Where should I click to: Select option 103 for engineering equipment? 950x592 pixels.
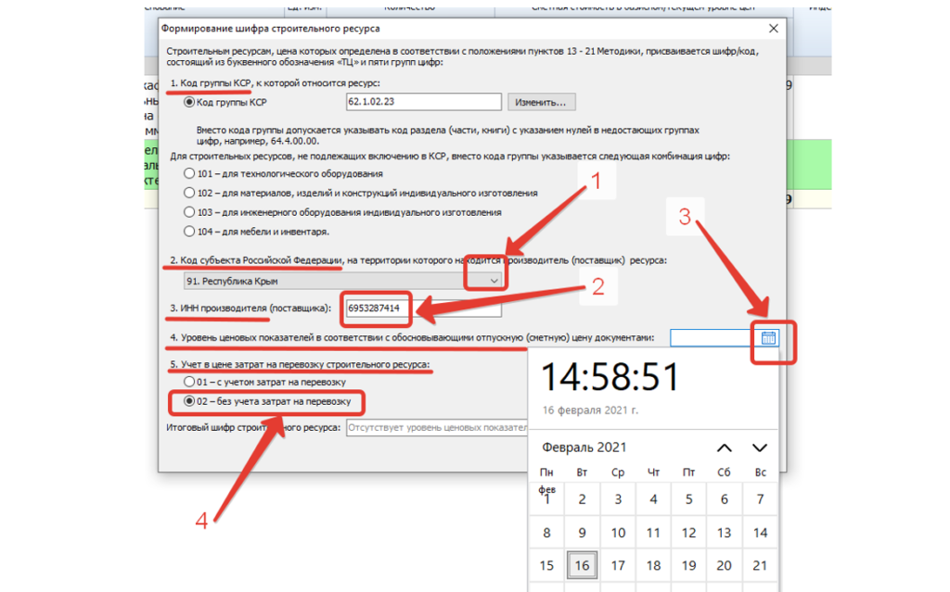pyautogui.click(x=190, y=212)
